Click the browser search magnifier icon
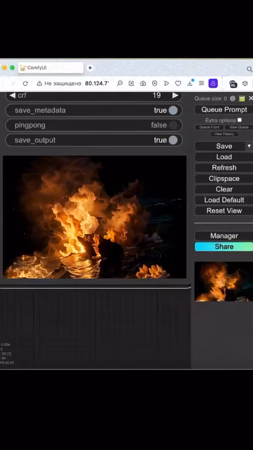The height and width of the screenshot is (450, 253). point(249,69)
